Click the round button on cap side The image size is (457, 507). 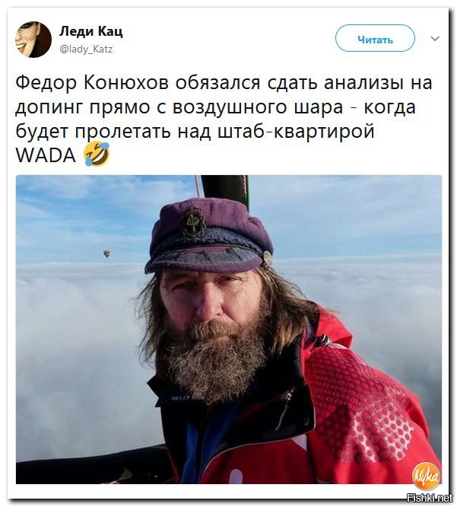[268, 258]
